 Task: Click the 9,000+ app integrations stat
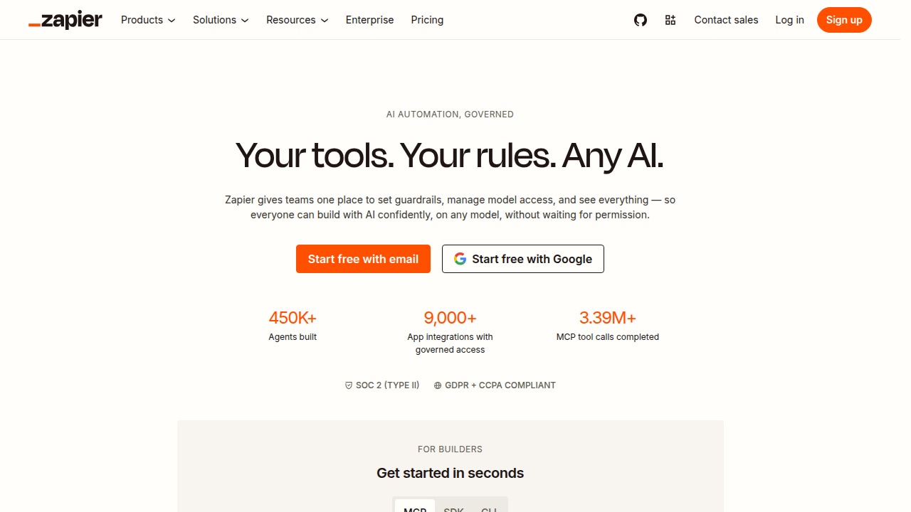pyautogui.click(x=450, y=331)
